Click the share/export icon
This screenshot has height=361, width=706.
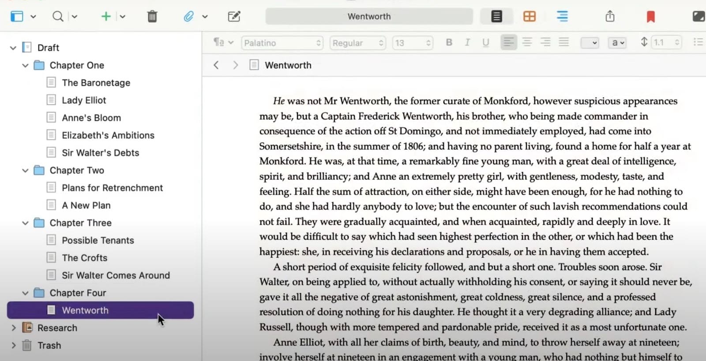[610, 16]
